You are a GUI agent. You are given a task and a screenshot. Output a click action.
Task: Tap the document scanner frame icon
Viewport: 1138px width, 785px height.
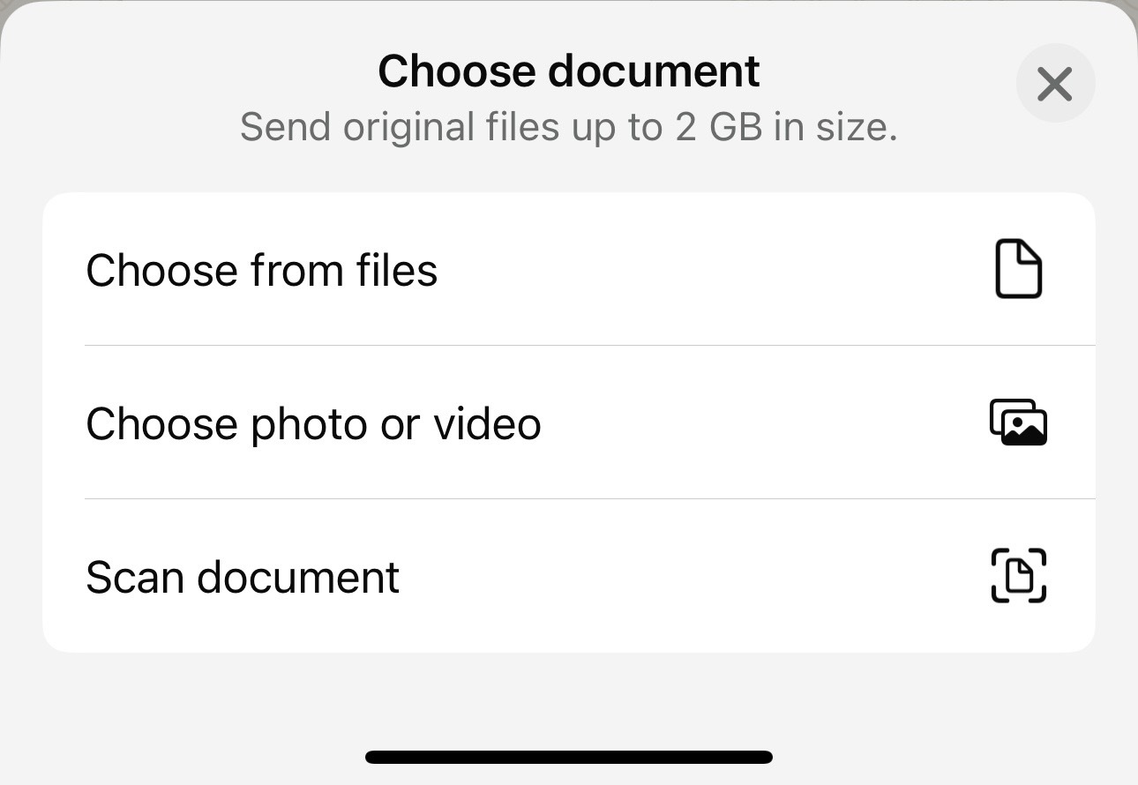click(x=1019, y=576)
